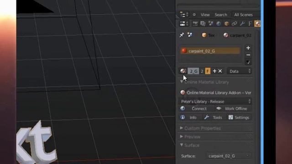Screen dimensions: 292x164
Task: Open the library Settings button
Action: tap(240, 118)
